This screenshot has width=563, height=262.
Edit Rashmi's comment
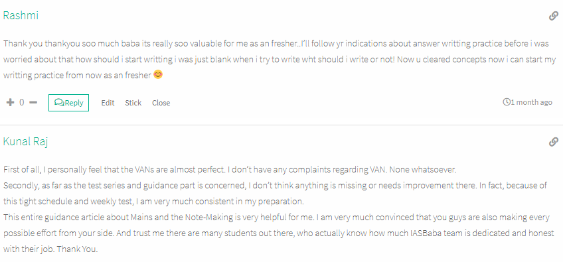pos(108,103)
